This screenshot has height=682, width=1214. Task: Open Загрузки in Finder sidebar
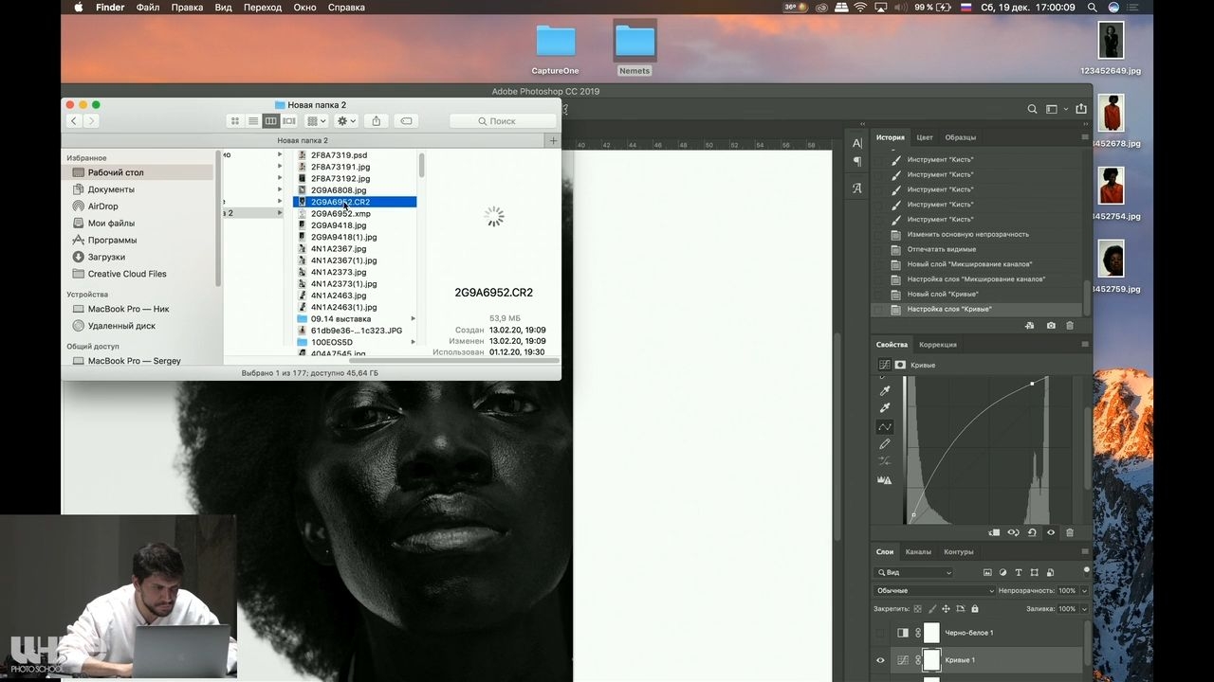click(106, 257)
